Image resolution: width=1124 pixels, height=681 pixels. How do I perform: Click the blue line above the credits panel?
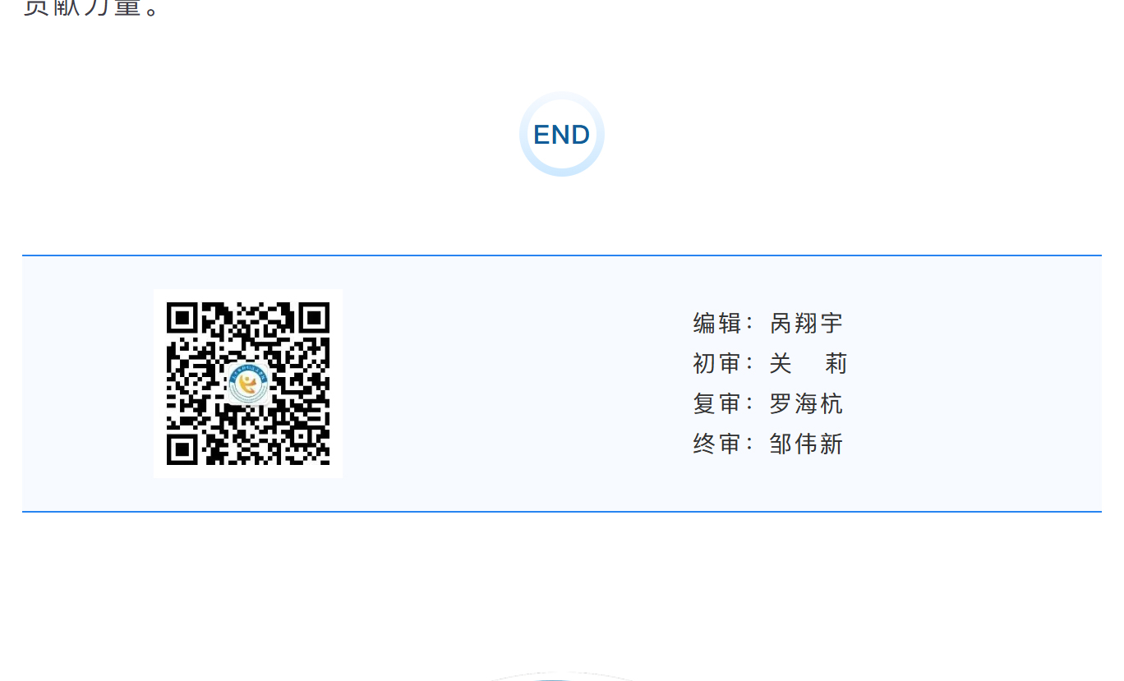(x=562, y=255)
